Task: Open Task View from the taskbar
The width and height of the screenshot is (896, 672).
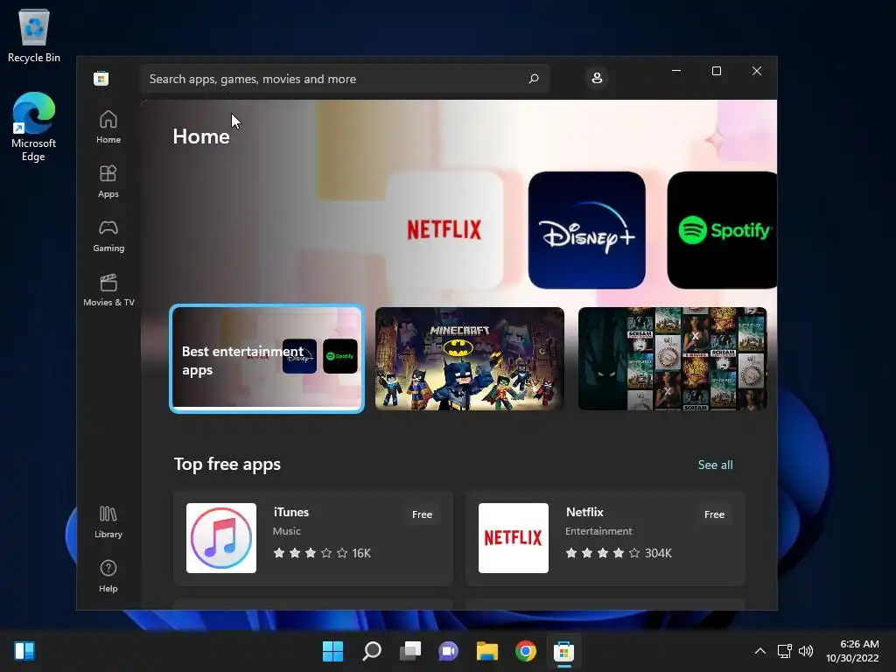Action: tap(409, 651)
